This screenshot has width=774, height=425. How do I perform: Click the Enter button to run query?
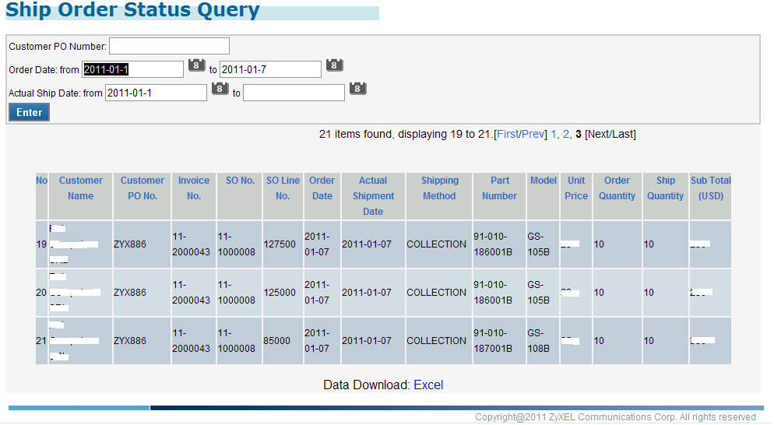point(30,112)
